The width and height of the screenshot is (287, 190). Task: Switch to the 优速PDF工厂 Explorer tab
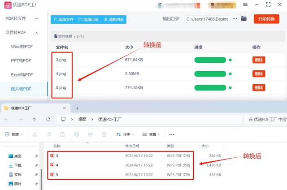36,108
